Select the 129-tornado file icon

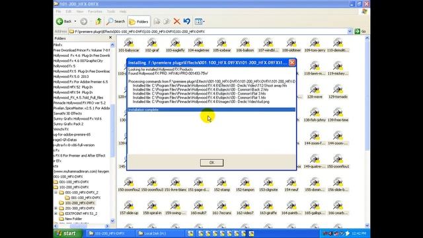338,91
